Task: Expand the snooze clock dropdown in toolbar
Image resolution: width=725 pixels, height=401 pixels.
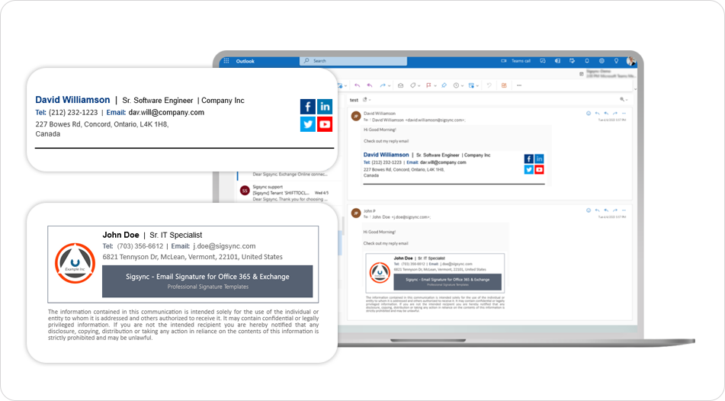Action: pos(463,85)
